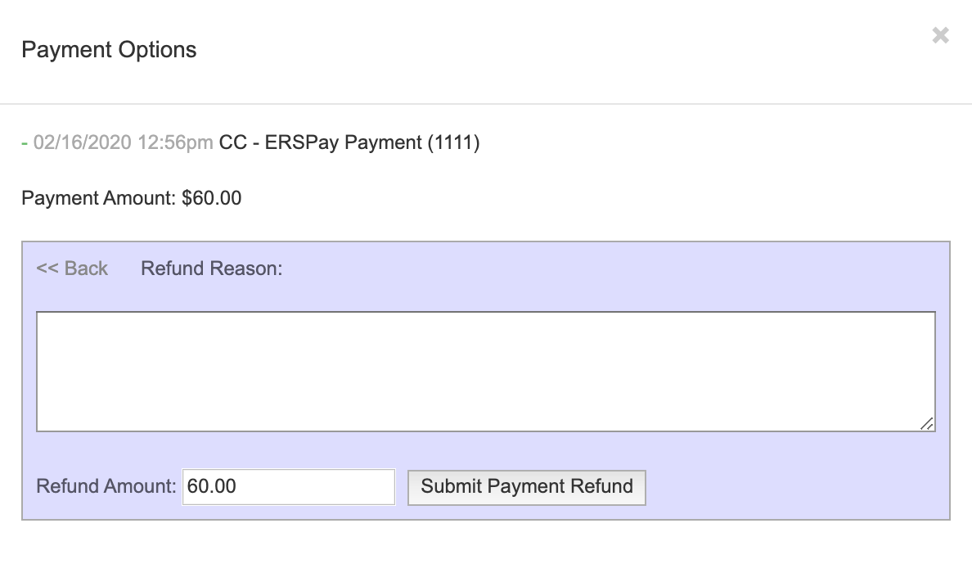Click the 02/16/2020 payment date
This screenshot has width=972, height=573.
[x=82, y=143]
